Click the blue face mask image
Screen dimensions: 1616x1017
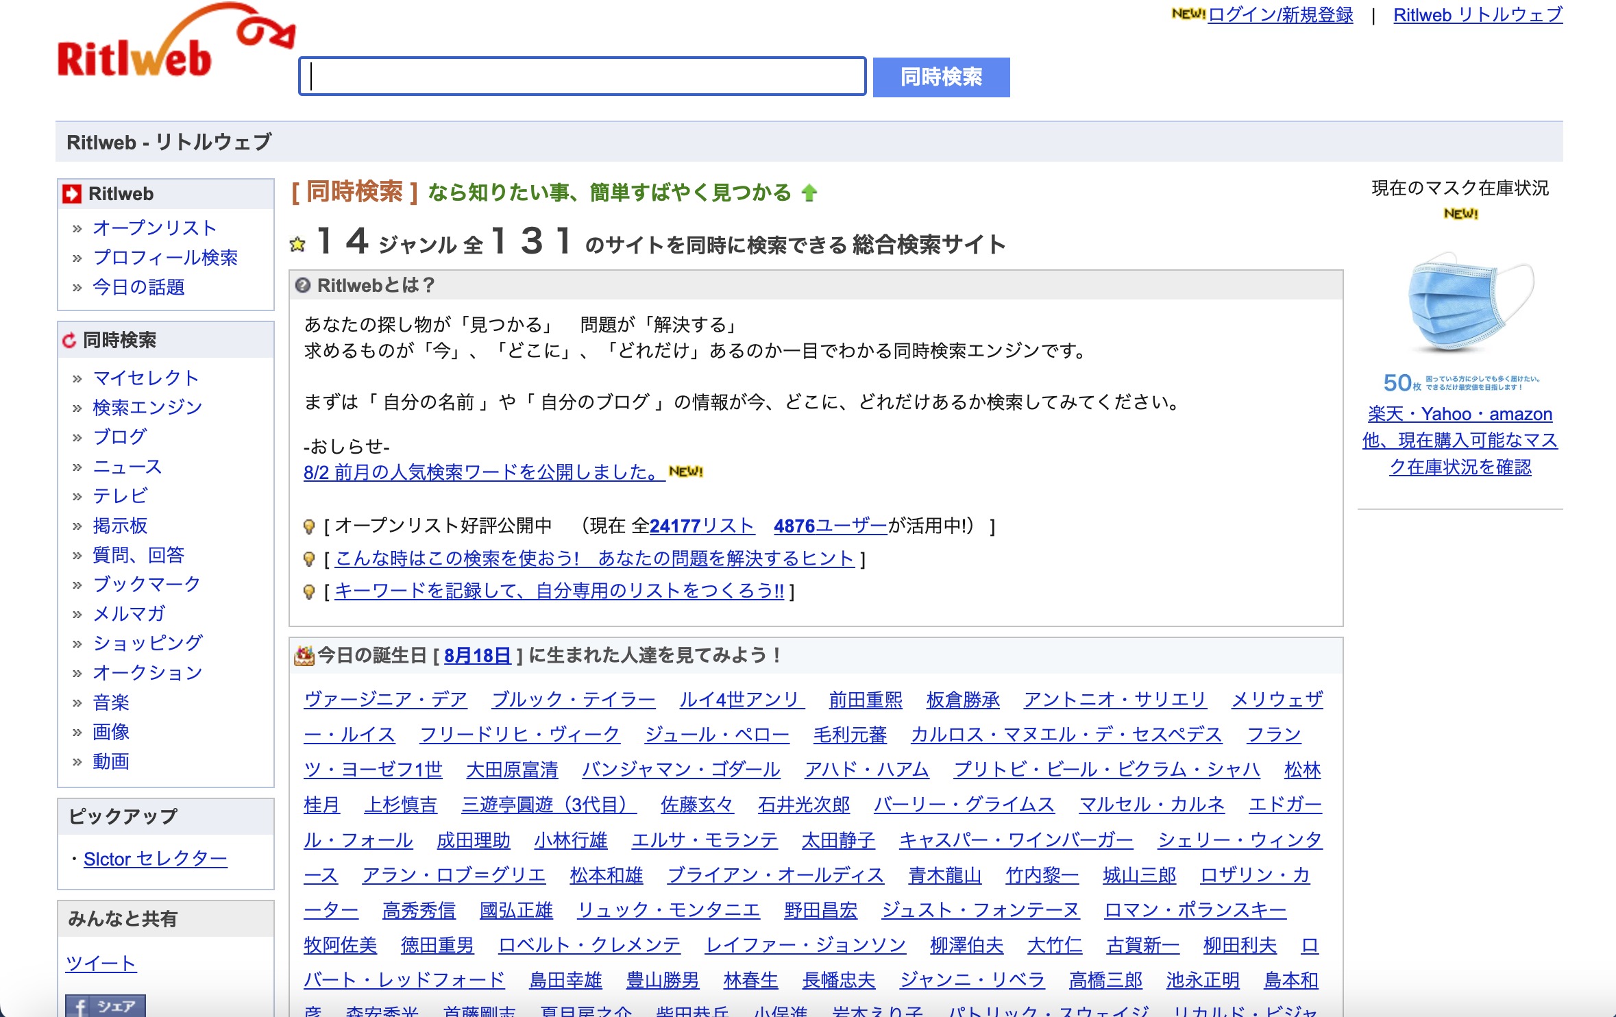(1460, 302)
